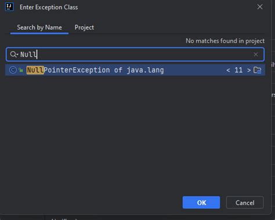Screen dimensions: 275x220
Task: Clear the Null search text
Action: (x=256, y=54)
